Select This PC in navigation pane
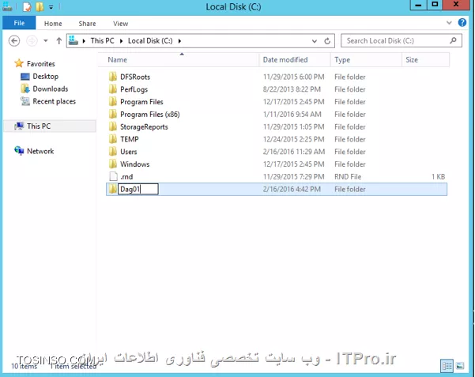This screenshot has width=475, height=377. 39,126
